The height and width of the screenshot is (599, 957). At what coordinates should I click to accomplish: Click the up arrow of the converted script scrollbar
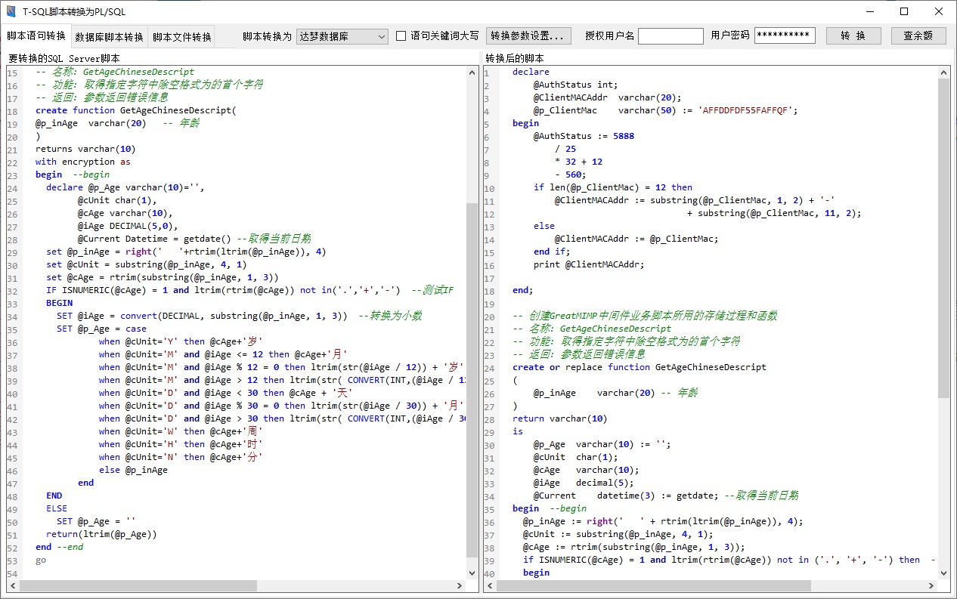point(944,72)
